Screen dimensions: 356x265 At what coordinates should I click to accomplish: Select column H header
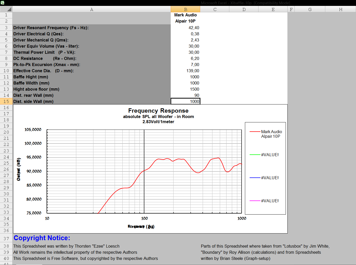click(341, 9)
